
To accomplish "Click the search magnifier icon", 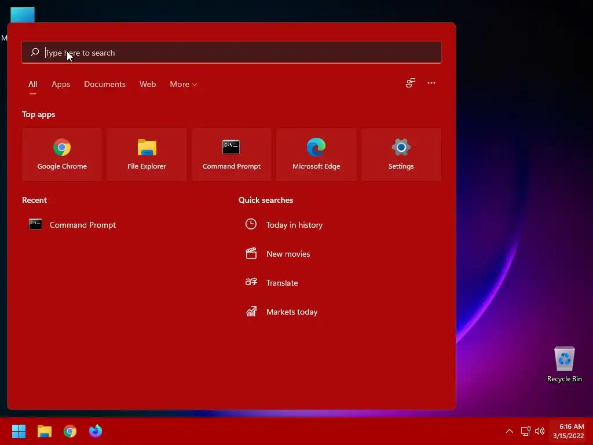I will point(35,52).
